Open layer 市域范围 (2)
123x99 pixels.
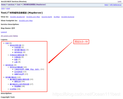17,47
